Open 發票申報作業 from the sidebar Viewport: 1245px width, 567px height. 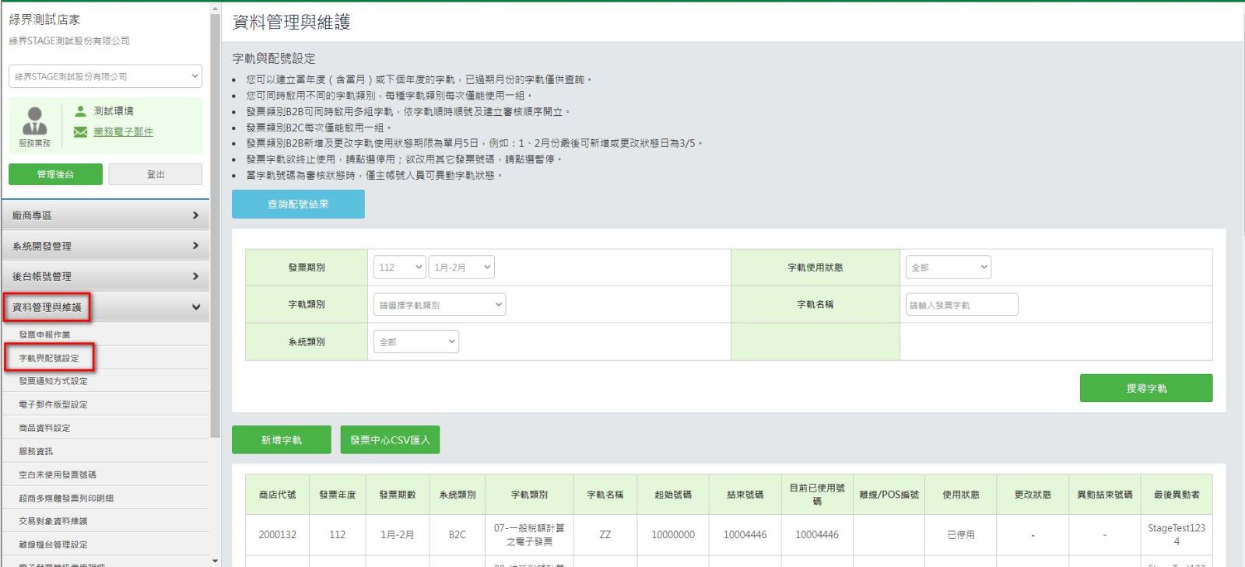[x=44, y=335]
